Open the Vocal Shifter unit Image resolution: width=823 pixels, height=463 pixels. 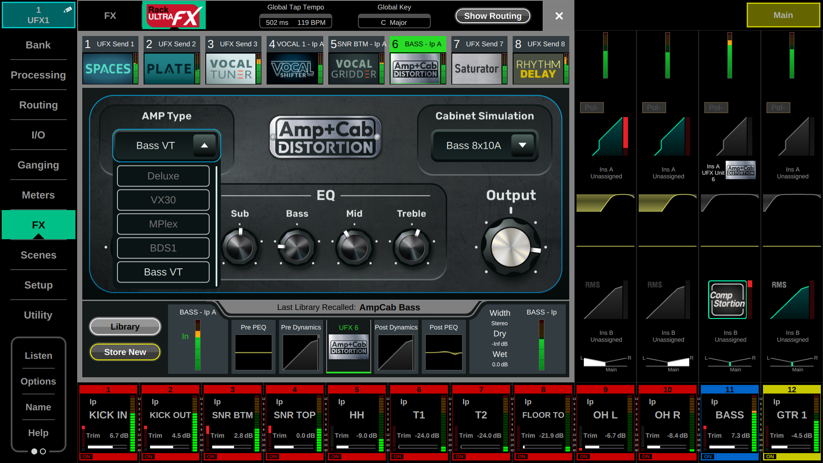click(x=292, y=69)
